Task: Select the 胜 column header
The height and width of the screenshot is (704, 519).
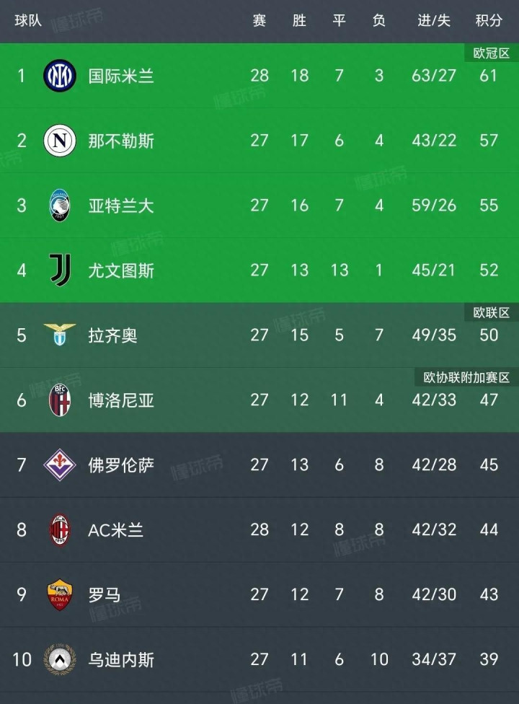Action: click(x=299, y=21)
